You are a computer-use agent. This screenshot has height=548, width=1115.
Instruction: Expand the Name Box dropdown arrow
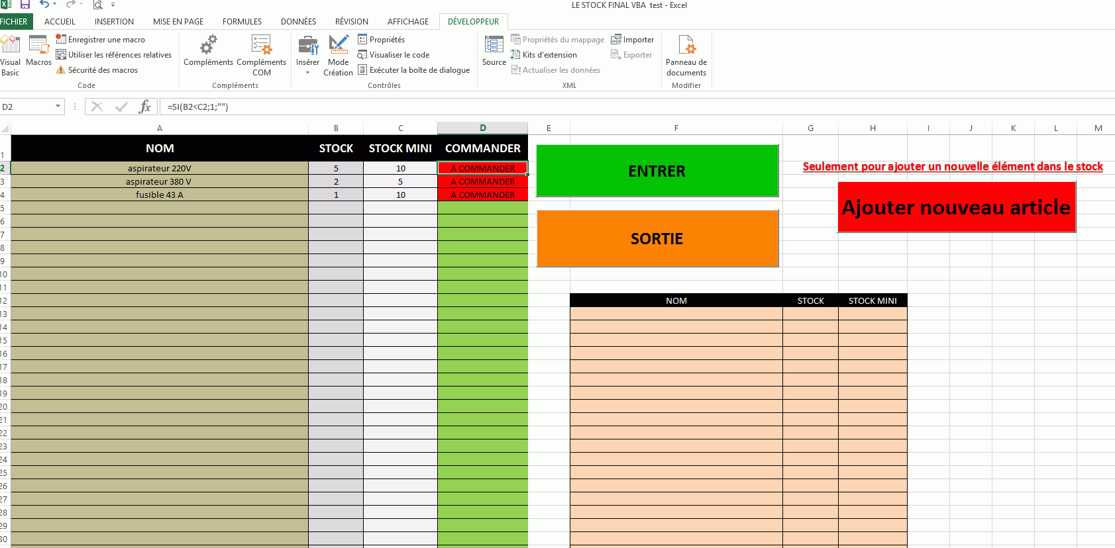(x=58, y=107)
